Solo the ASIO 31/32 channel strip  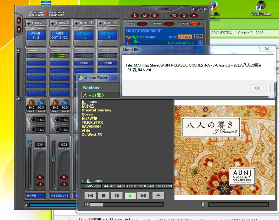(x=64, y=184)
